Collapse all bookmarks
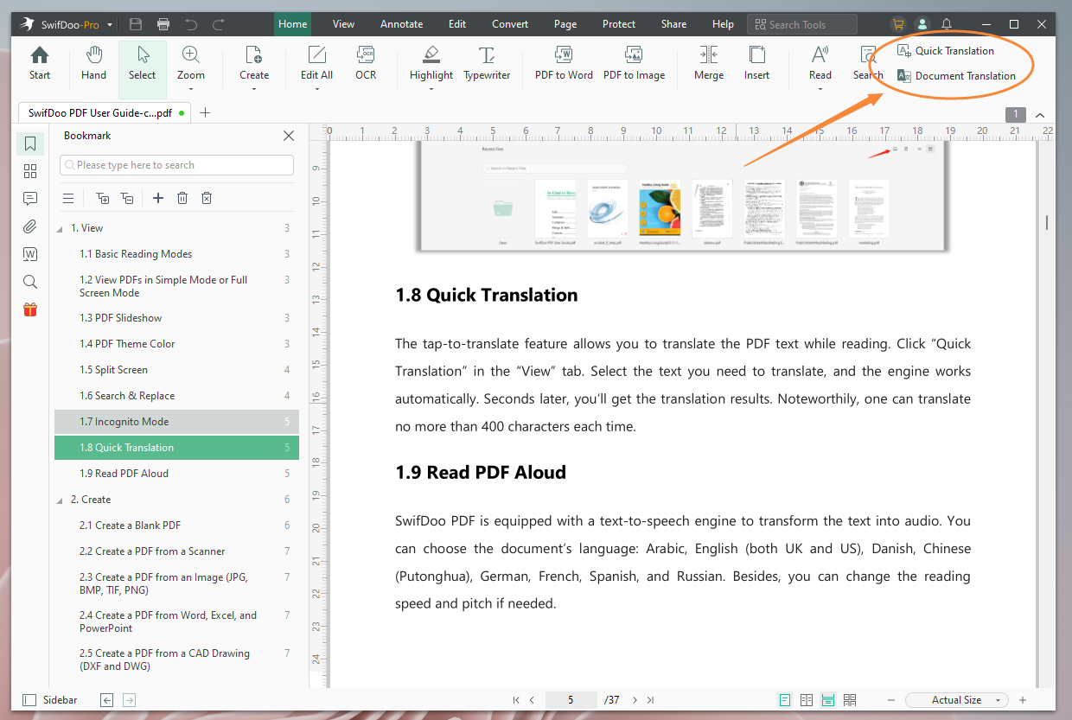 [127, 198]
